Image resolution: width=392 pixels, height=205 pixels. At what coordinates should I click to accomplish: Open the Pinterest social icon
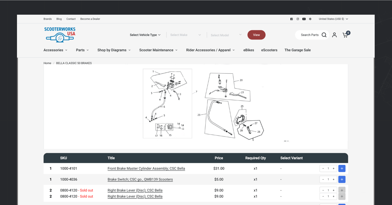(310, 19)
